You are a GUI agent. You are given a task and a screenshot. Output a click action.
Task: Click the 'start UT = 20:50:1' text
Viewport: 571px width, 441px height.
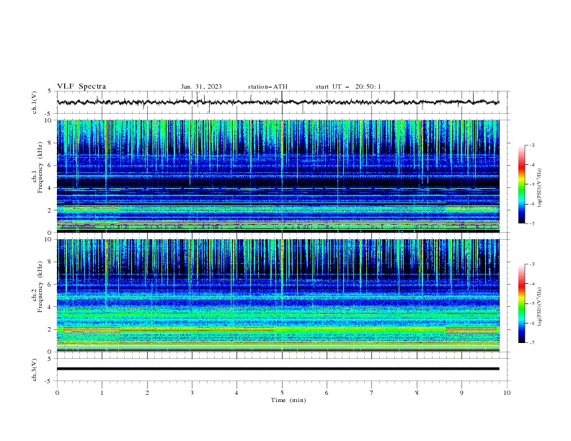[348, 86]
